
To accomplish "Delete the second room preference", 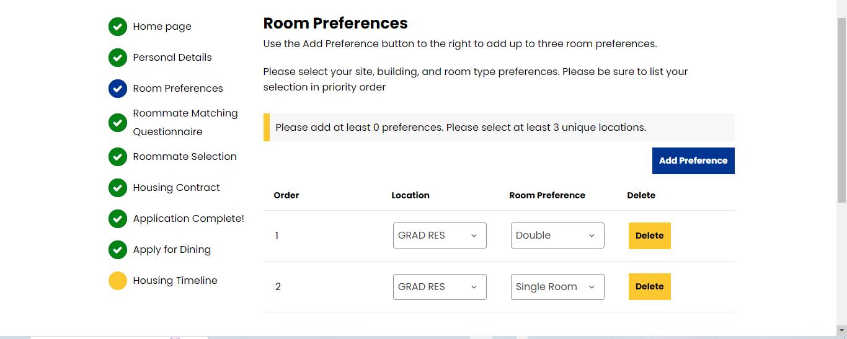I will tap(649, 286).
